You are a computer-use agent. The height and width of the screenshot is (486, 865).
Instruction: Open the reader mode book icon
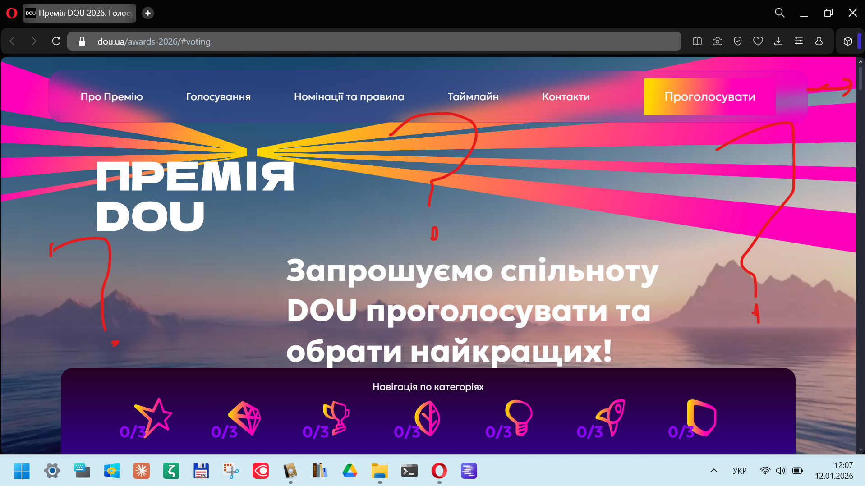tap(697, 41)
